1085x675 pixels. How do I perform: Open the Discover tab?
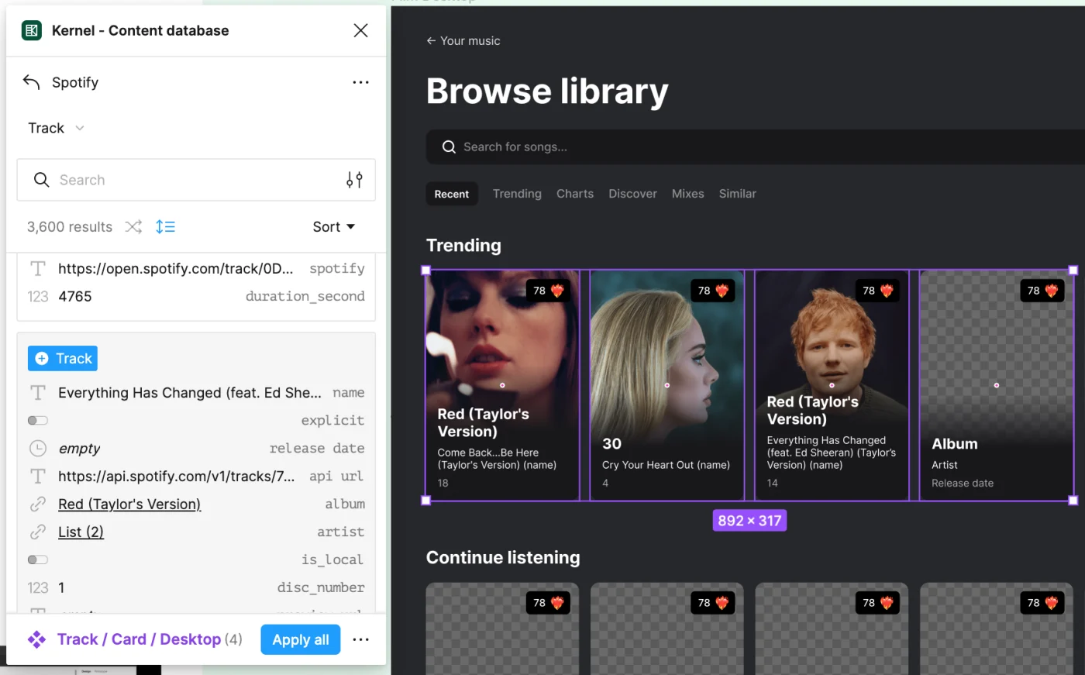click(632, 194)
